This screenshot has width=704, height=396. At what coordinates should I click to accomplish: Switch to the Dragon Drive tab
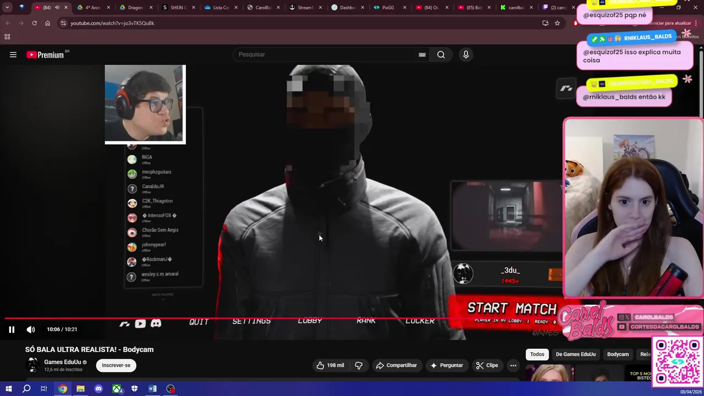135,8
